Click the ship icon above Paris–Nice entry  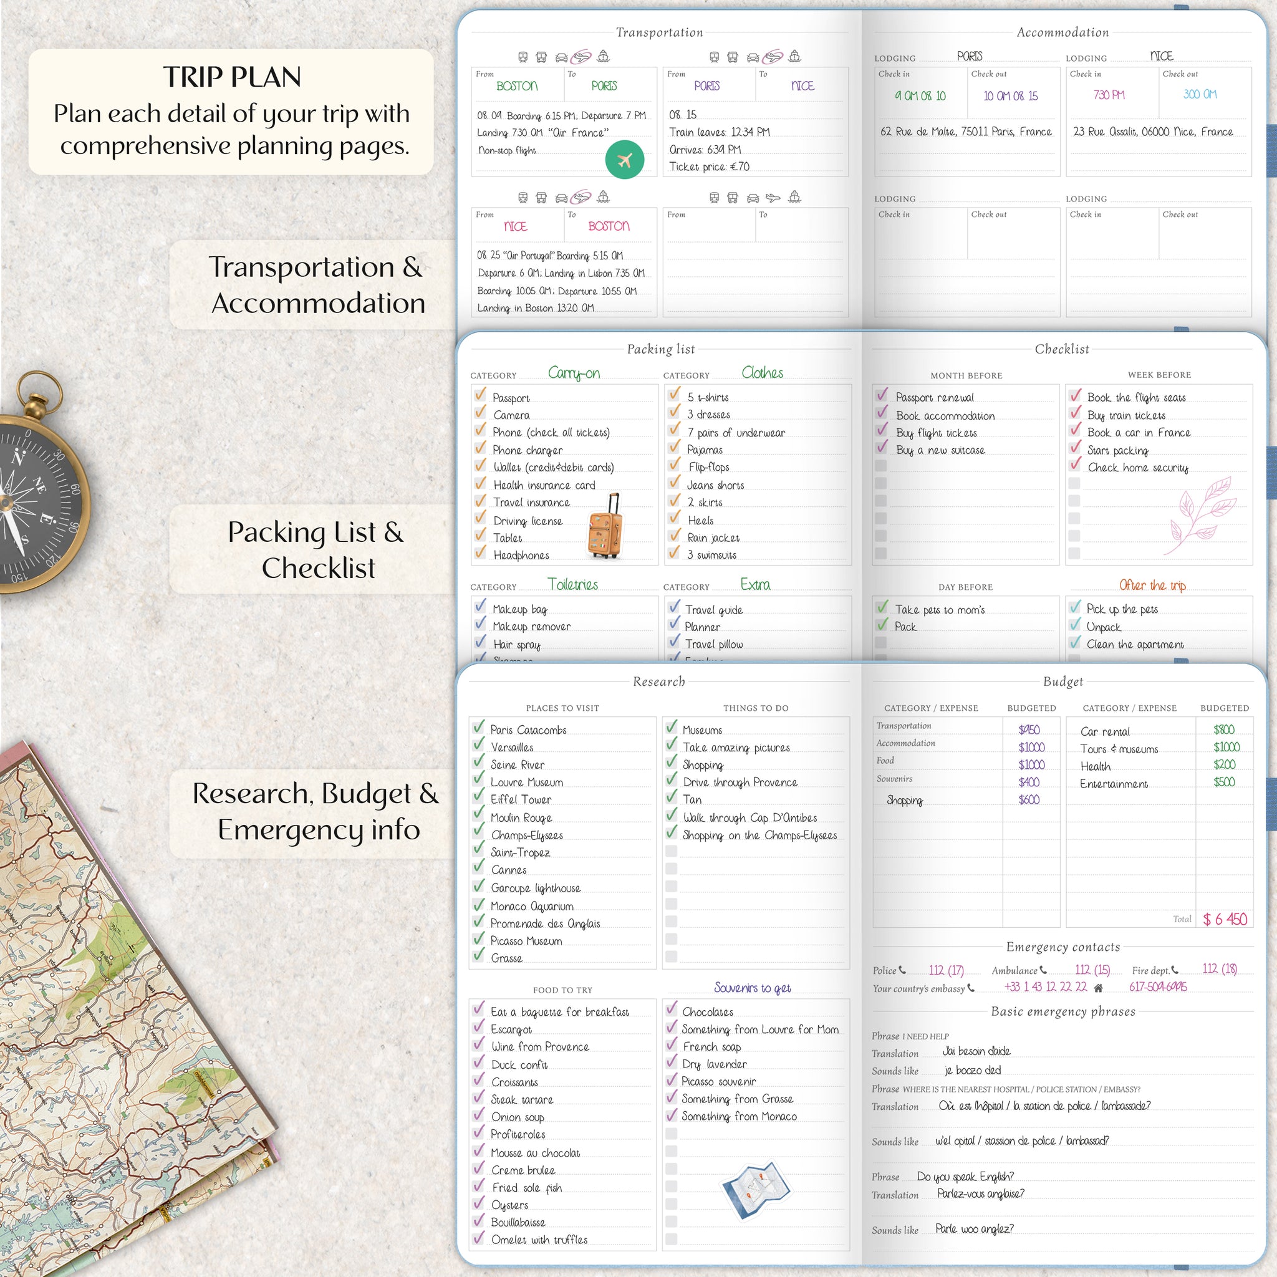point(795,57)
